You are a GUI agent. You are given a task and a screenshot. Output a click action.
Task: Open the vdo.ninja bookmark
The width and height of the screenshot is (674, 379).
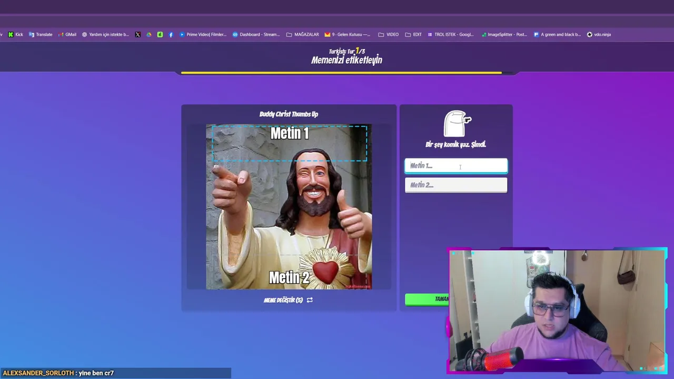pyautogui.click(x=599, y=34)
